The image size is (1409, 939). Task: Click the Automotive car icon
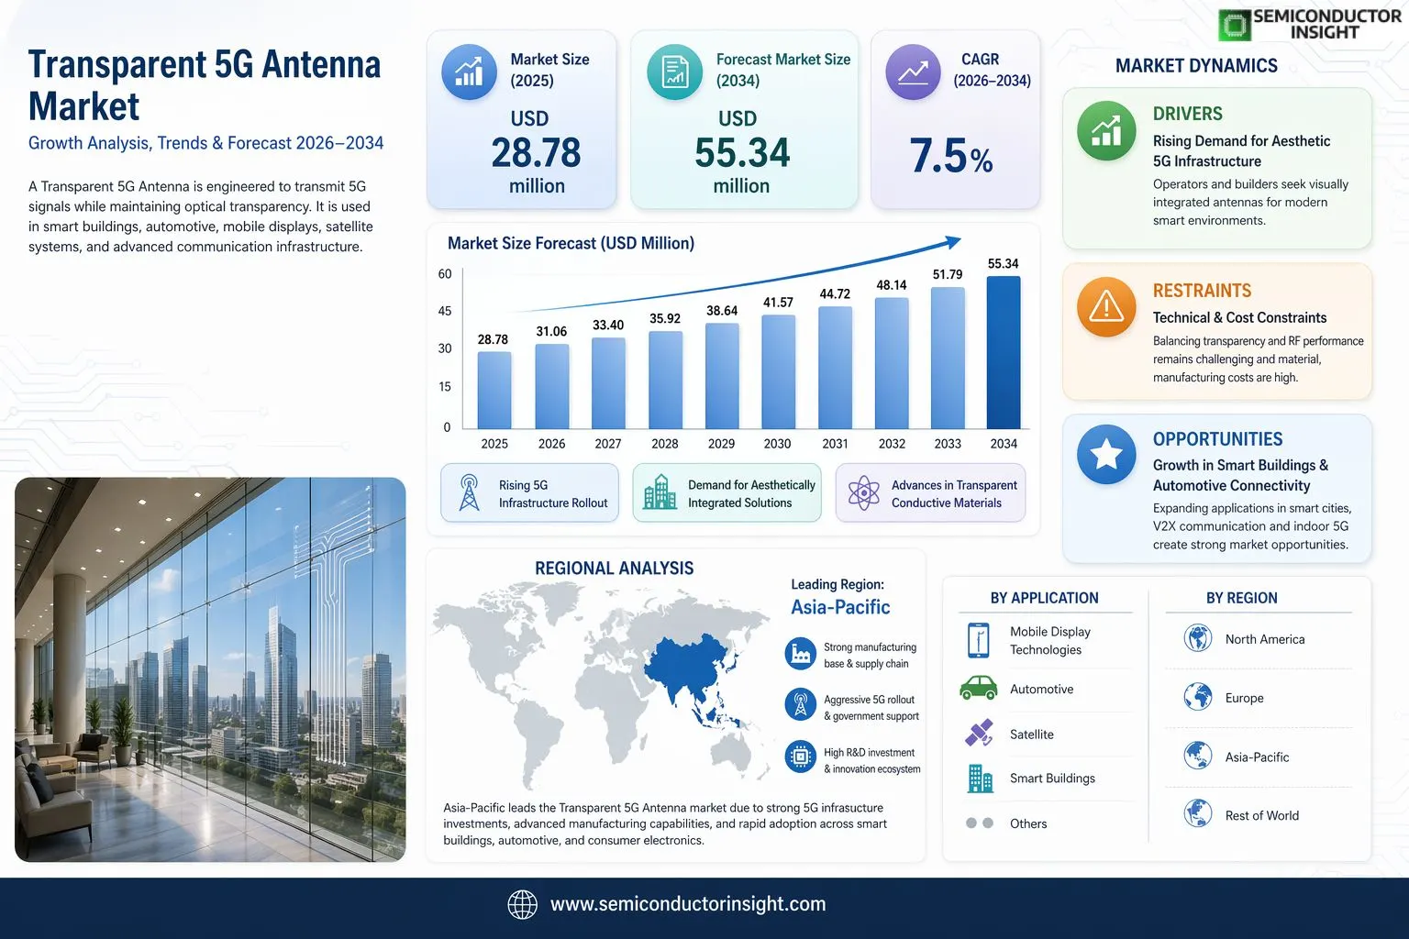(978, 689)
